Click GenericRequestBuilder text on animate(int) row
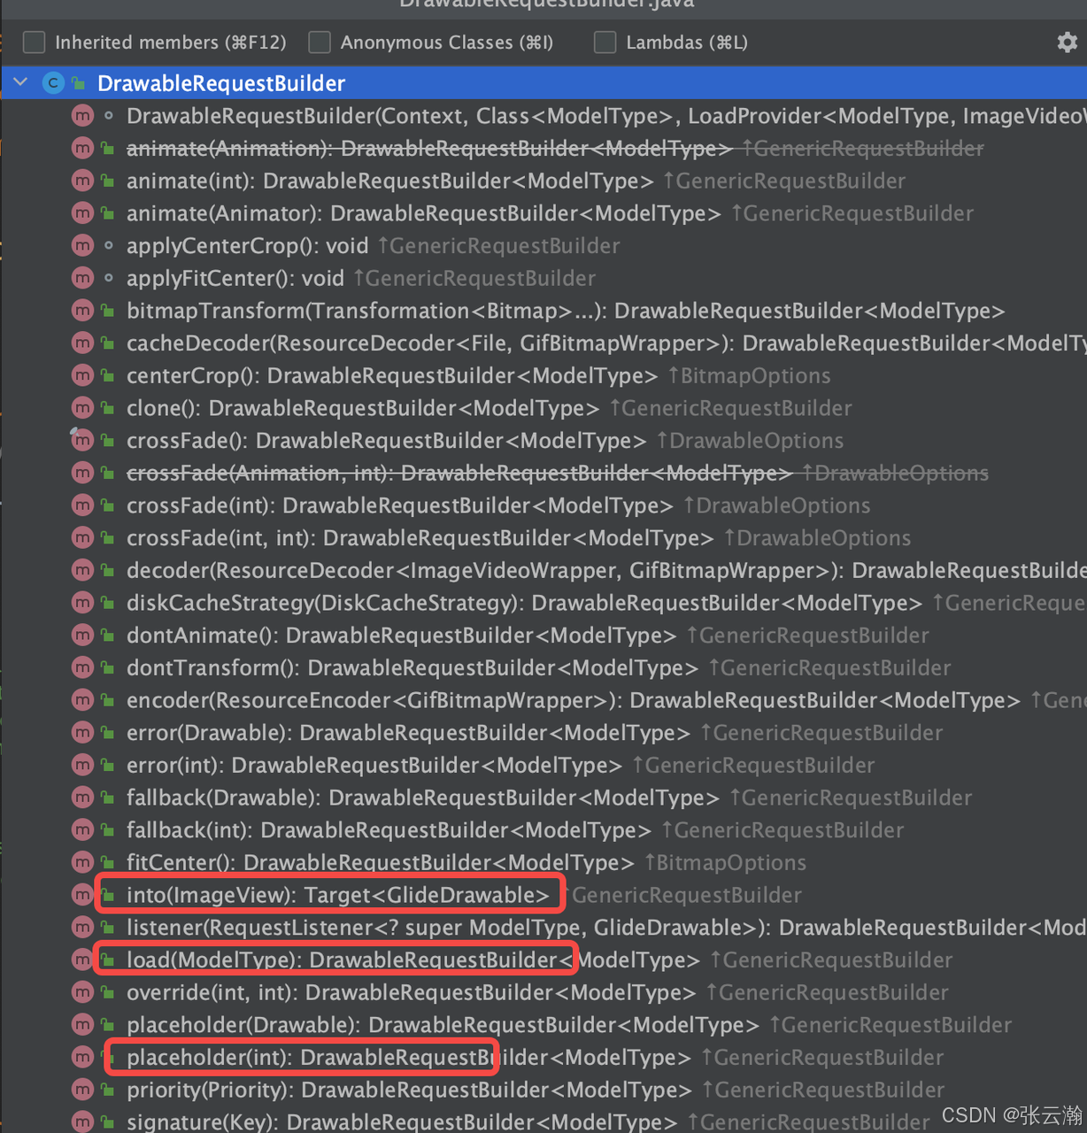The image size is (1087, 1133). click(x=790, y=181)
